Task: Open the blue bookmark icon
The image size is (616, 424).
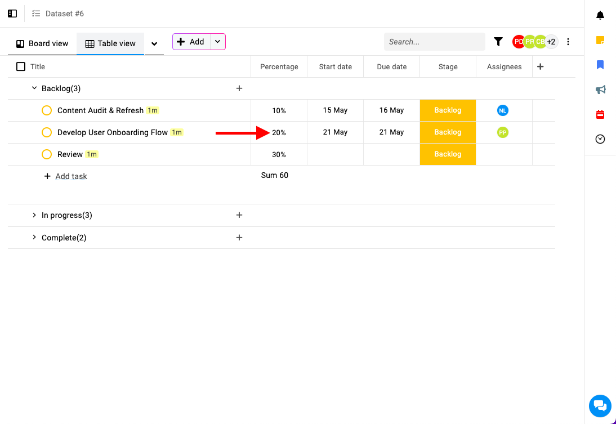Action: (x=600, y=65)
